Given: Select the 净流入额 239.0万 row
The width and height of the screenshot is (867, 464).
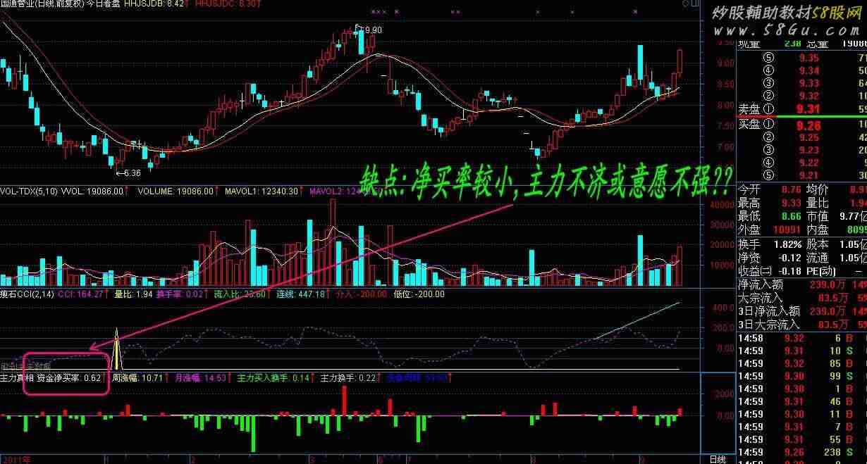Looking at the screenshot, I should pos(801,285).
